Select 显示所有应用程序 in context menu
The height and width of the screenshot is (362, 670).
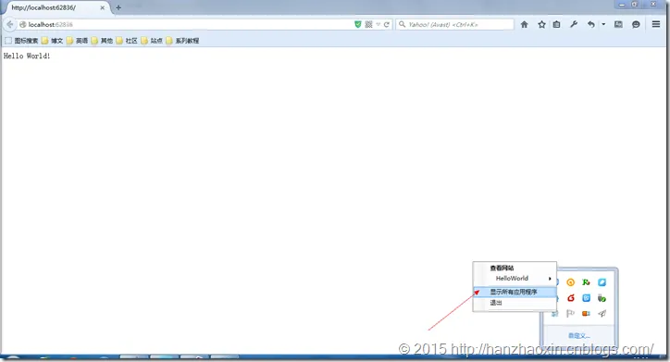515,292
